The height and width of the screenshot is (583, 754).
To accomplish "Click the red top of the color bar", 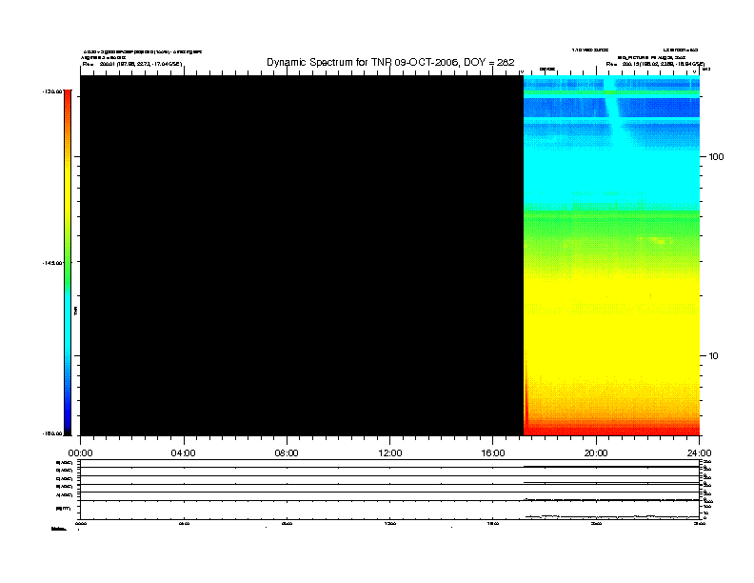I will tap(68, 104).
